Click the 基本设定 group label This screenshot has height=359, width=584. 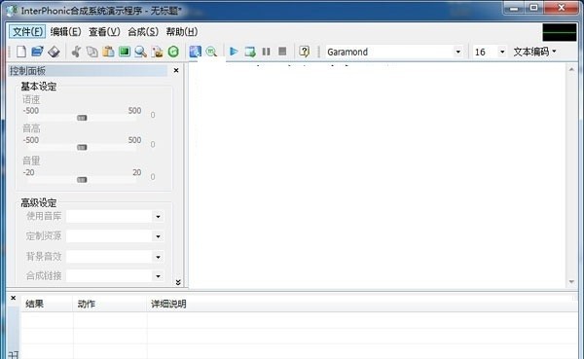click(x=39, y=87)
